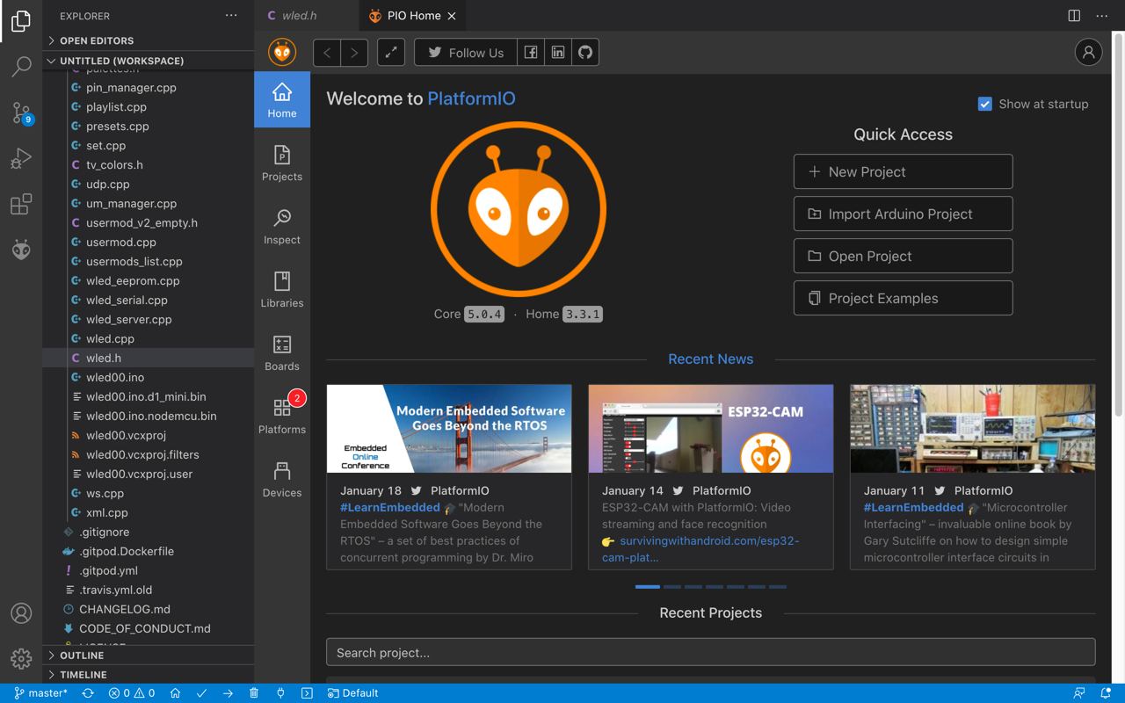
Task: Click the Search project input field
Action: tap(710, 652)
